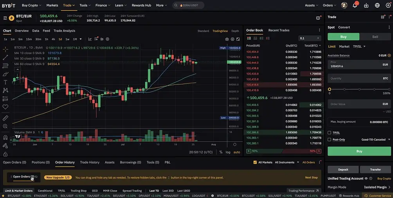Select the crosshair cursor tool
This screenshot has height=198, width=393.
(5, 49)
